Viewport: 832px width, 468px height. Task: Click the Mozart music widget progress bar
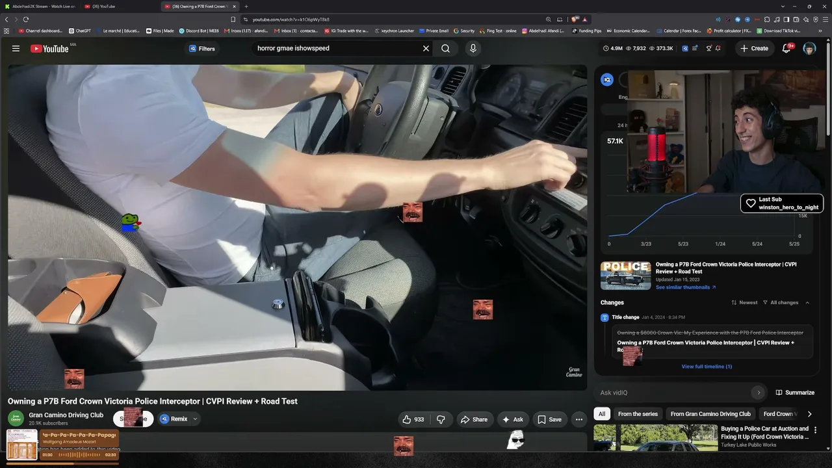point(62,463)
